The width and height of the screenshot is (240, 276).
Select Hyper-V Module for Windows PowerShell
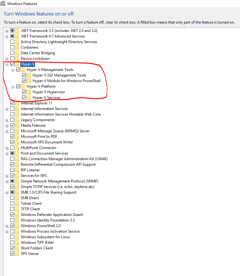pos(66,81)
